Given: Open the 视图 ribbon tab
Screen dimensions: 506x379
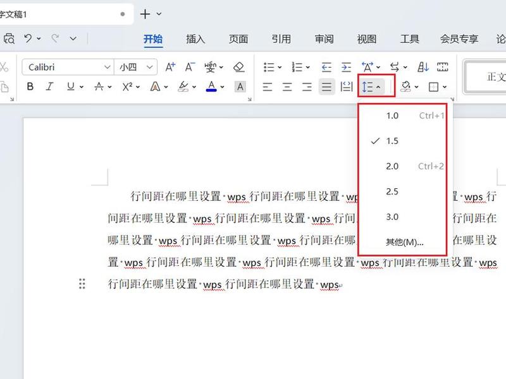Looking at the screenshot, I should click(367, 39).
